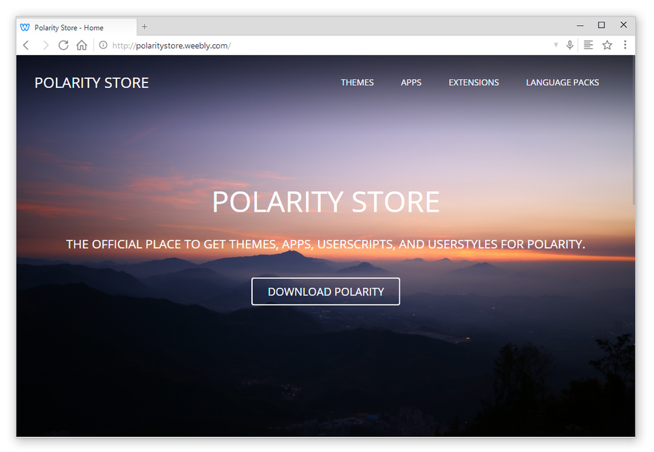Open reader mode text lines icon
This screenshot has width=654, height=452.
[x=588, y=45]
